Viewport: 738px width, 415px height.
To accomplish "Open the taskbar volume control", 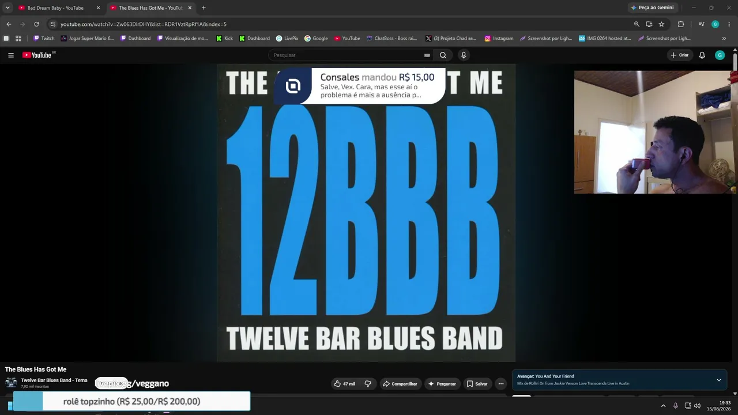I will click(697, 406).
